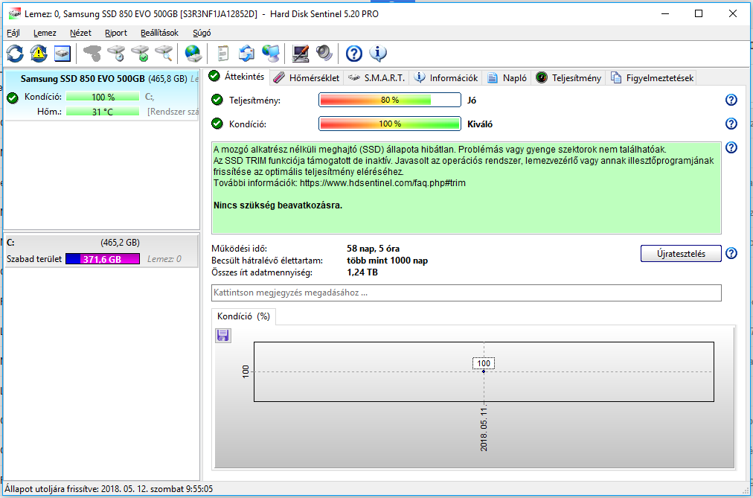Open the Fájl menu

pyautogui.click(x=13, y=33)
